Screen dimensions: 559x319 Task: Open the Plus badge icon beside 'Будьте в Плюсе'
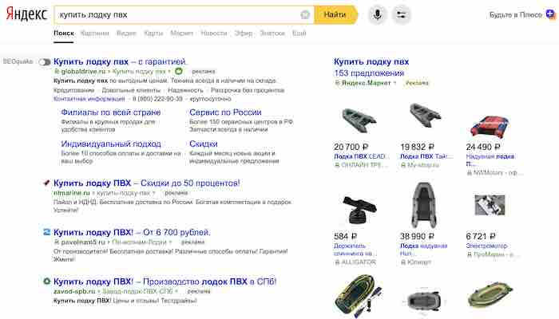(x=550, y=14)
